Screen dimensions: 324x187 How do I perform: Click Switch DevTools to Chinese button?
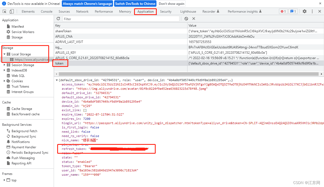click(x=135, y=4)
